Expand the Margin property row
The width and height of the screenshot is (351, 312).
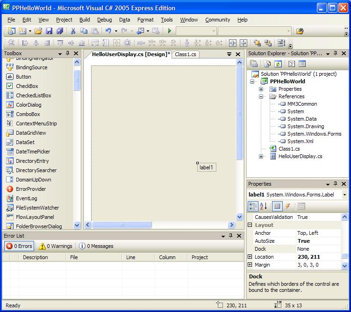click(250, 264)
